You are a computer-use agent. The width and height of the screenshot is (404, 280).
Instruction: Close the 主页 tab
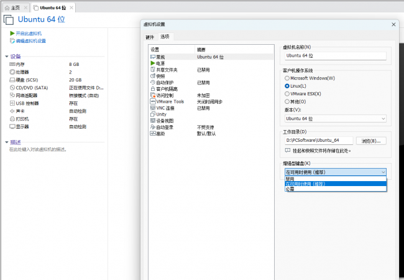(25, 7)
